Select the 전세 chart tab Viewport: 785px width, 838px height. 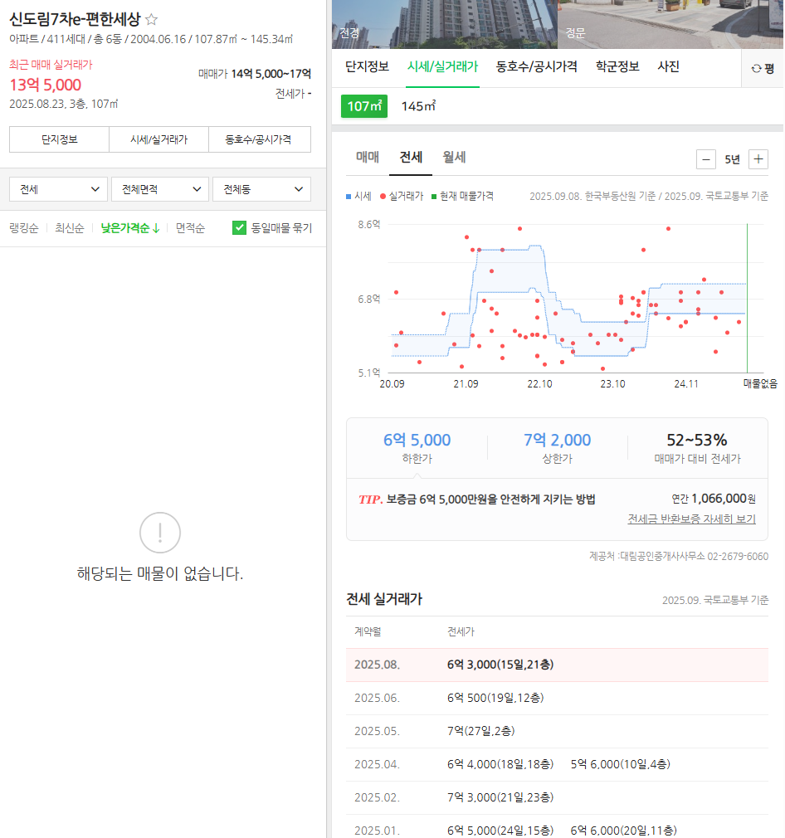point(411,157)
